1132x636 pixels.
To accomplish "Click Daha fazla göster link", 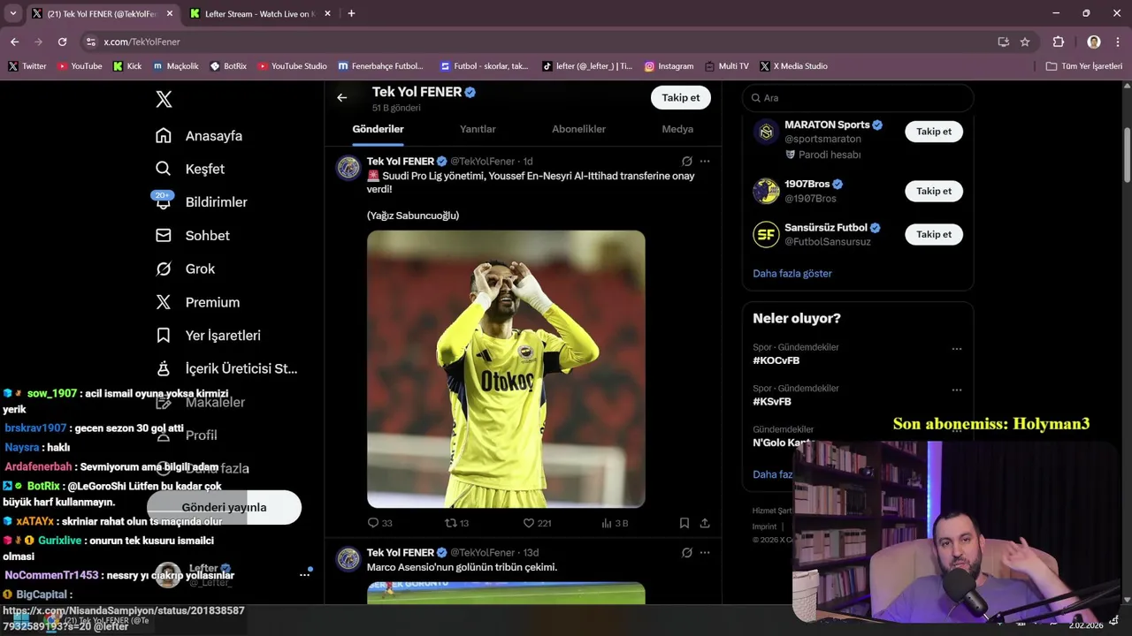I will pos(792,274).
